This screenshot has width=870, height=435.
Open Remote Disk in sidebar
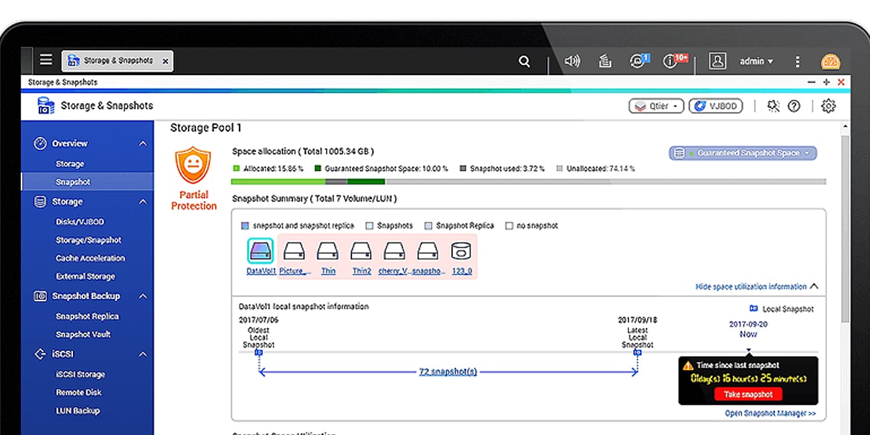pyautogui.click(x=78, y=392)
